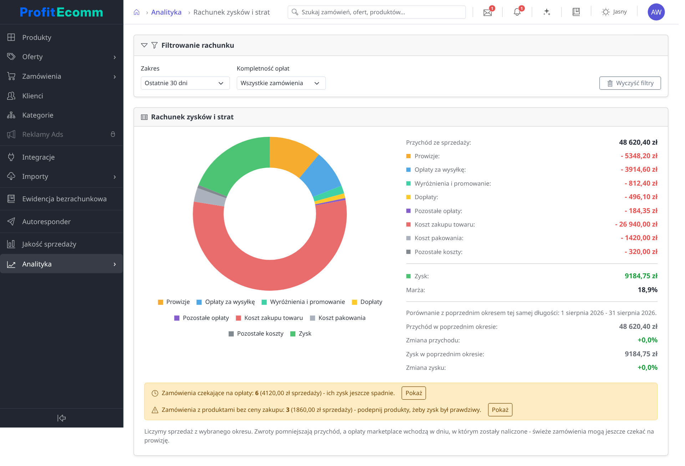The width and height of the screenshot is (685, 466).
Task: Open Jakość sprzedaży in the sidebar
Action: [x=61, y=244]
